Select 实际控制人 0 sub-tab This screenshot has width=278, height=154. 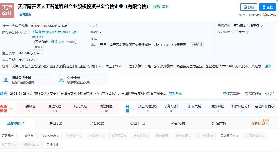click(x=255, y=136)
